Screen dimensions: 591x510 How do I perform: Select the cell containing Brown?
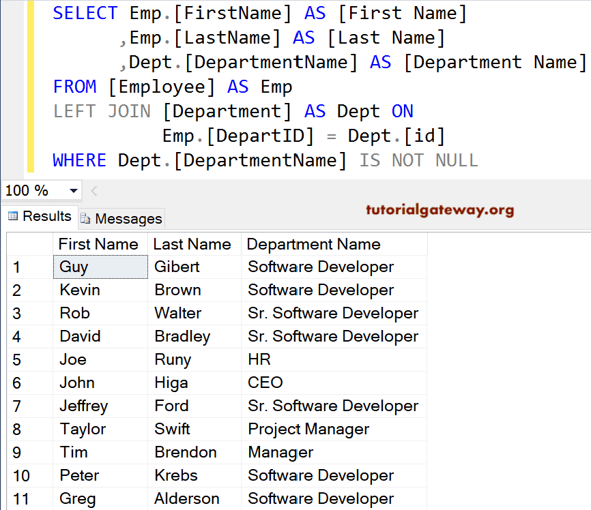(x=194, y=290)
